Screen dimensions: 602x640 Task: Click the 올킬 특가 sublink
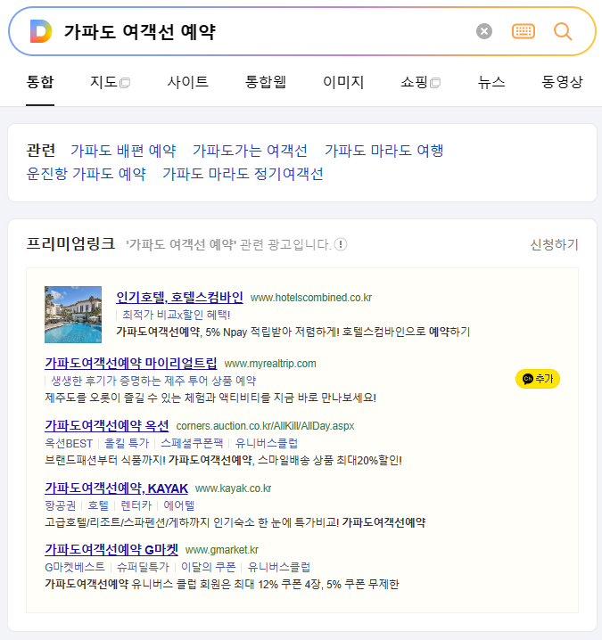pyautogui.click(x=127, y=443)
